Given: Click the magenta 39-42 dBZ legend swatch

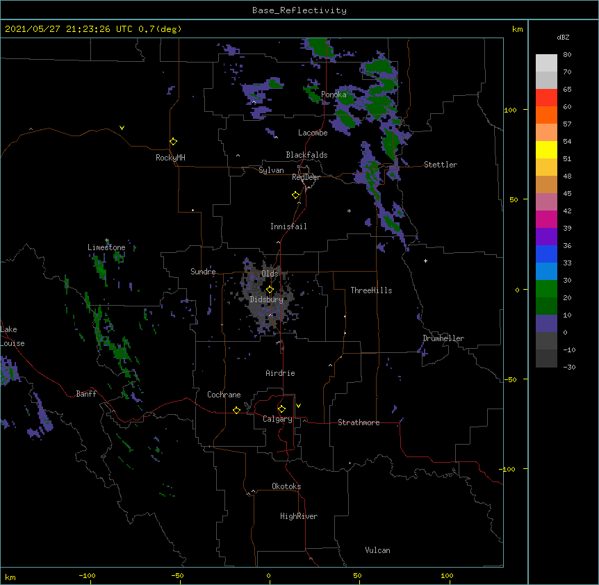Looking at the screenshot, I should click(x=546, y=219).
